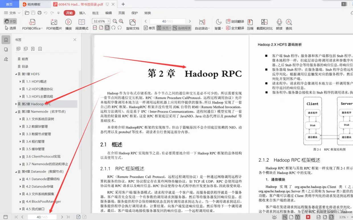Image resolution: width=353 pixels, height=220 pixels.
Task: Open the 前言 bookmark
Action: pos(25,59)
